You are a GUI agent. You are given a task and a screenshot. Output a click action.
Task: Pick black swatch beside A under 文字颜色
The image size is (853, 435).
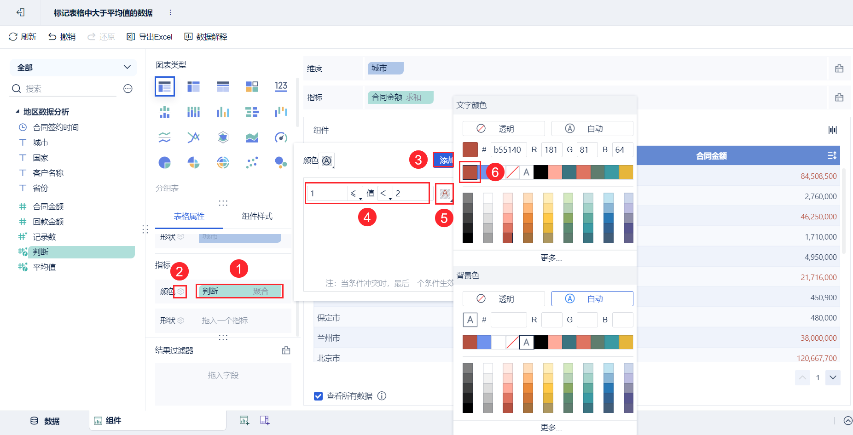tap(541, 172)
